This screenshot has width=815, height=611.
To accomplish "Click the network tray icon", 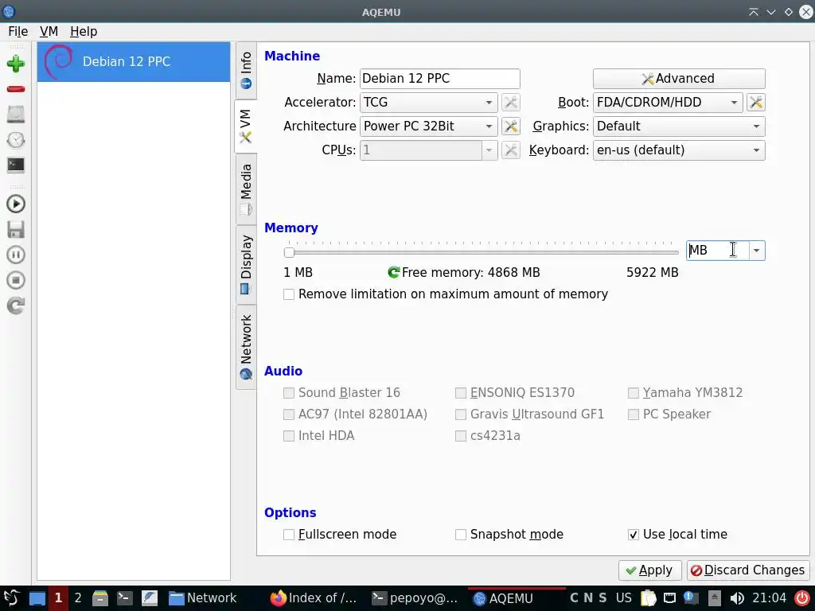I will [670, 598].
